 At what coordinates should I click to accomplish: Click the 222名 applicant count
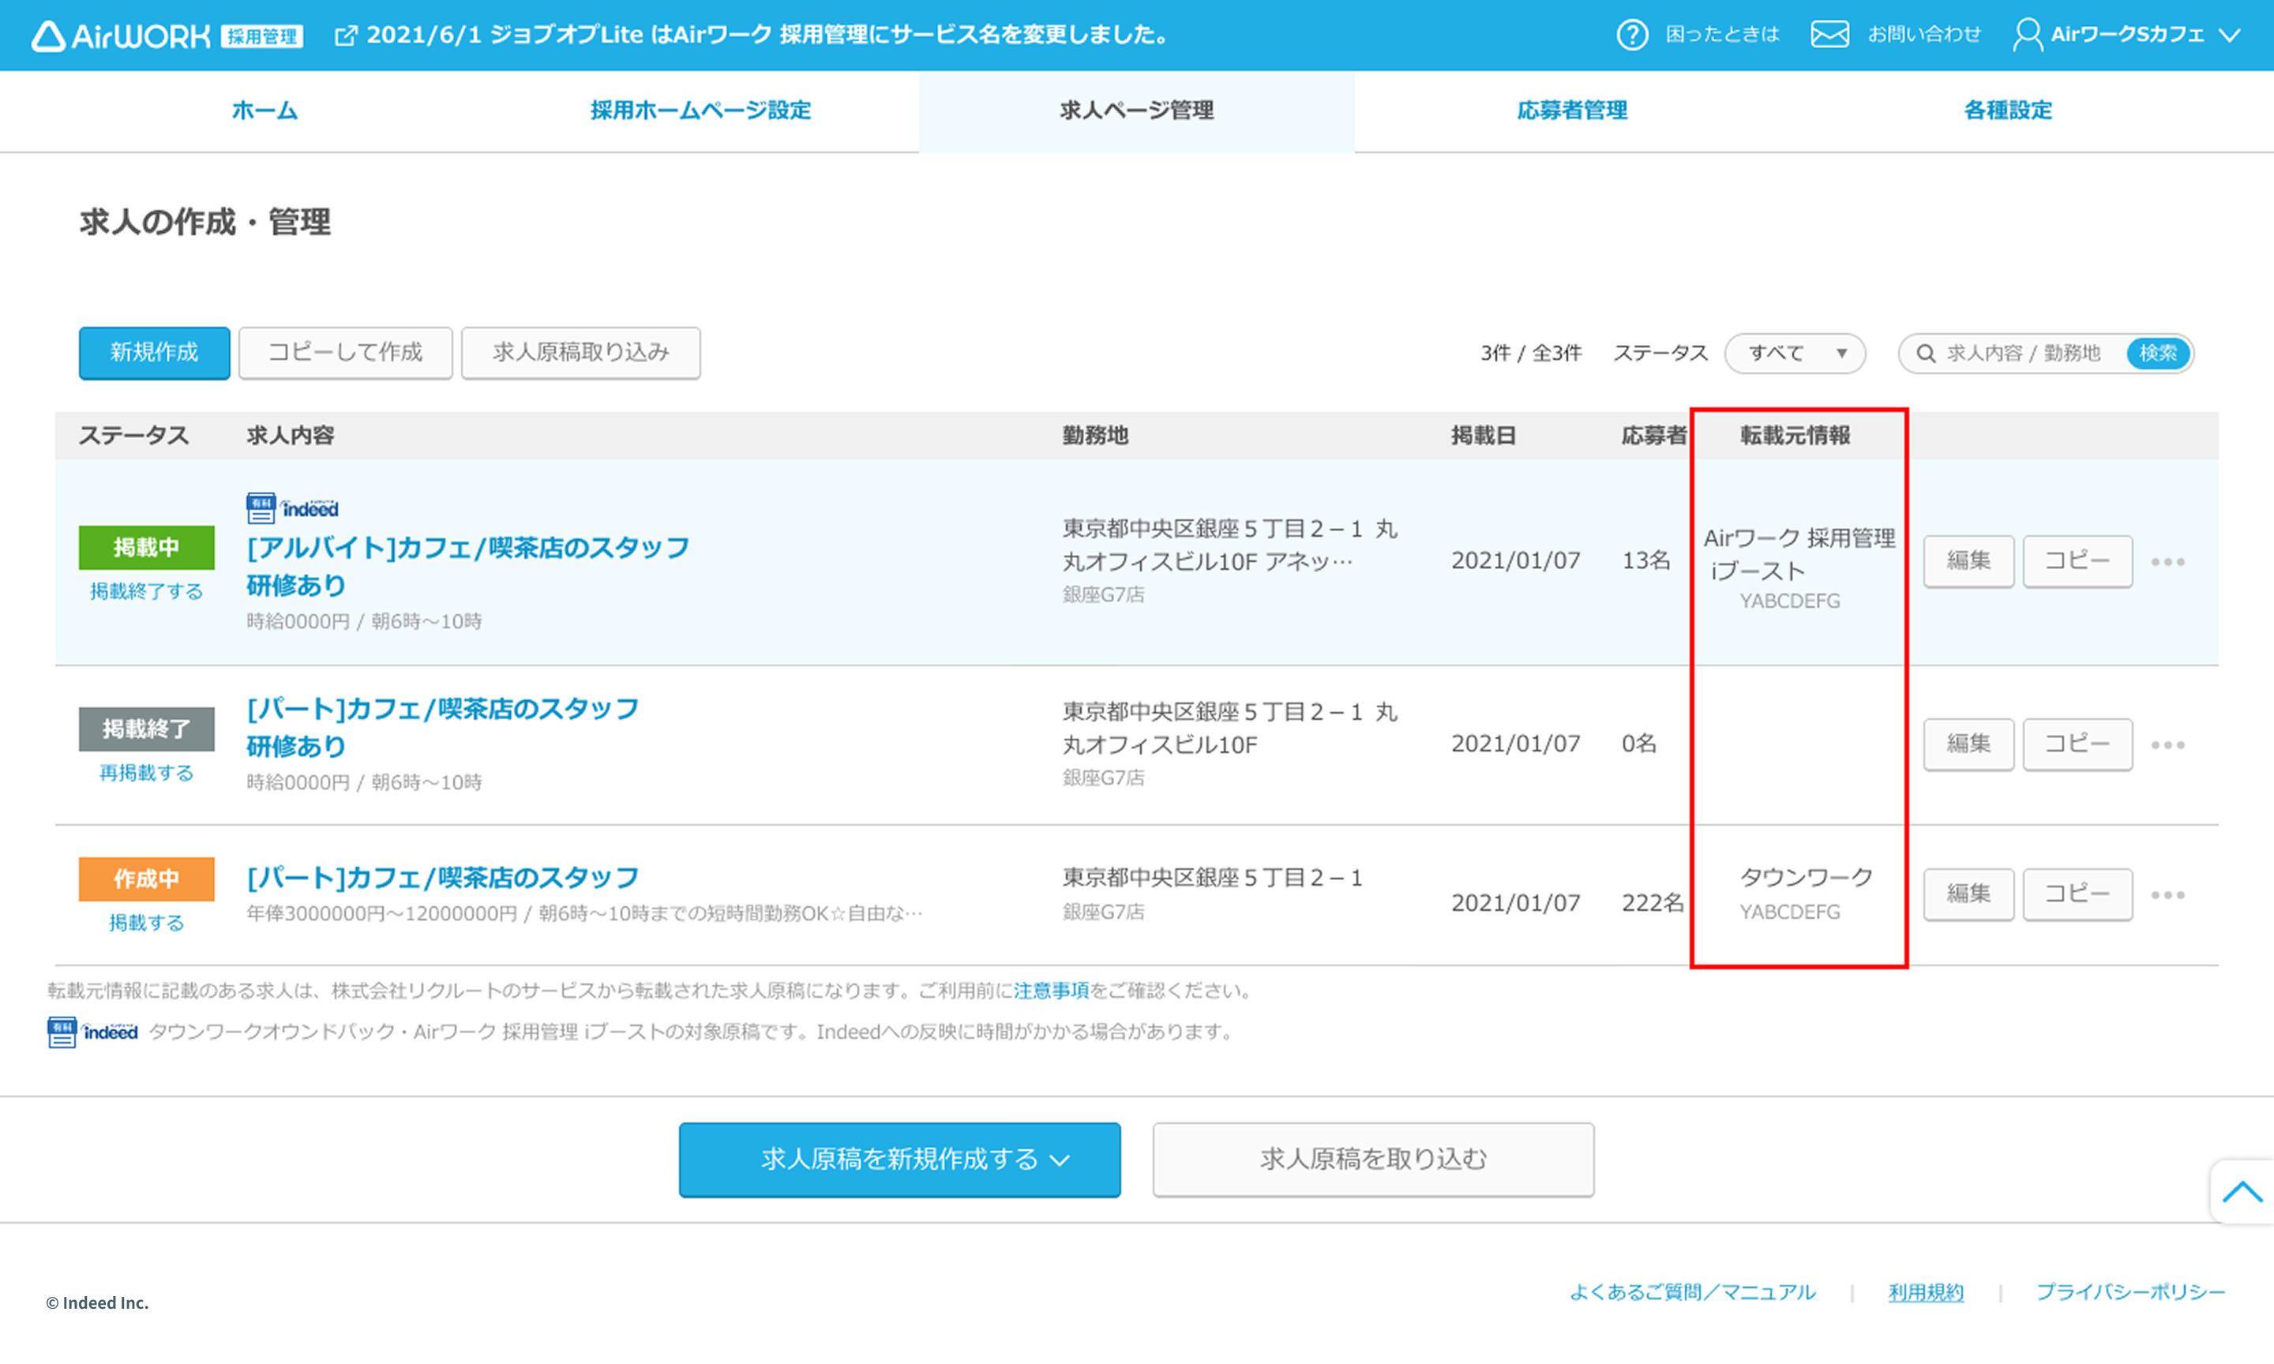[x=1653, y=904]
